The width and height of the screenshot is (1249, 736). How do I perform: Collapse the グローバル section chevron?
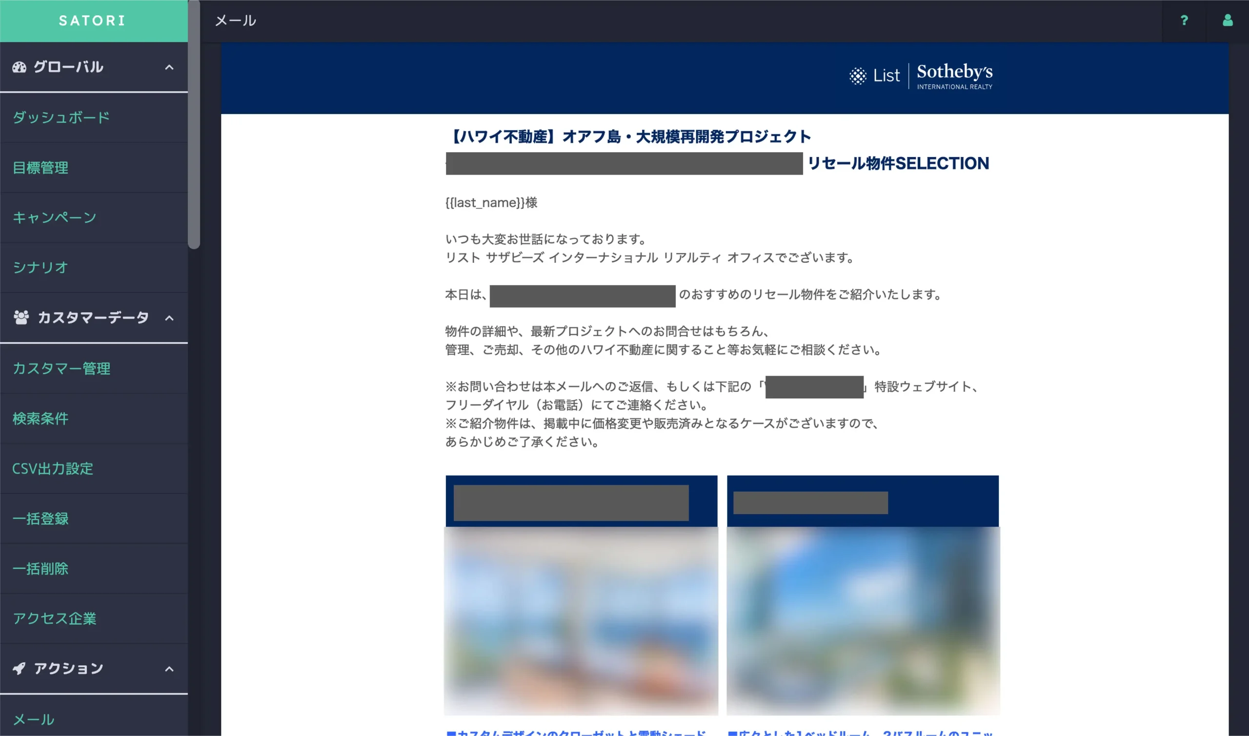(169, 67)
